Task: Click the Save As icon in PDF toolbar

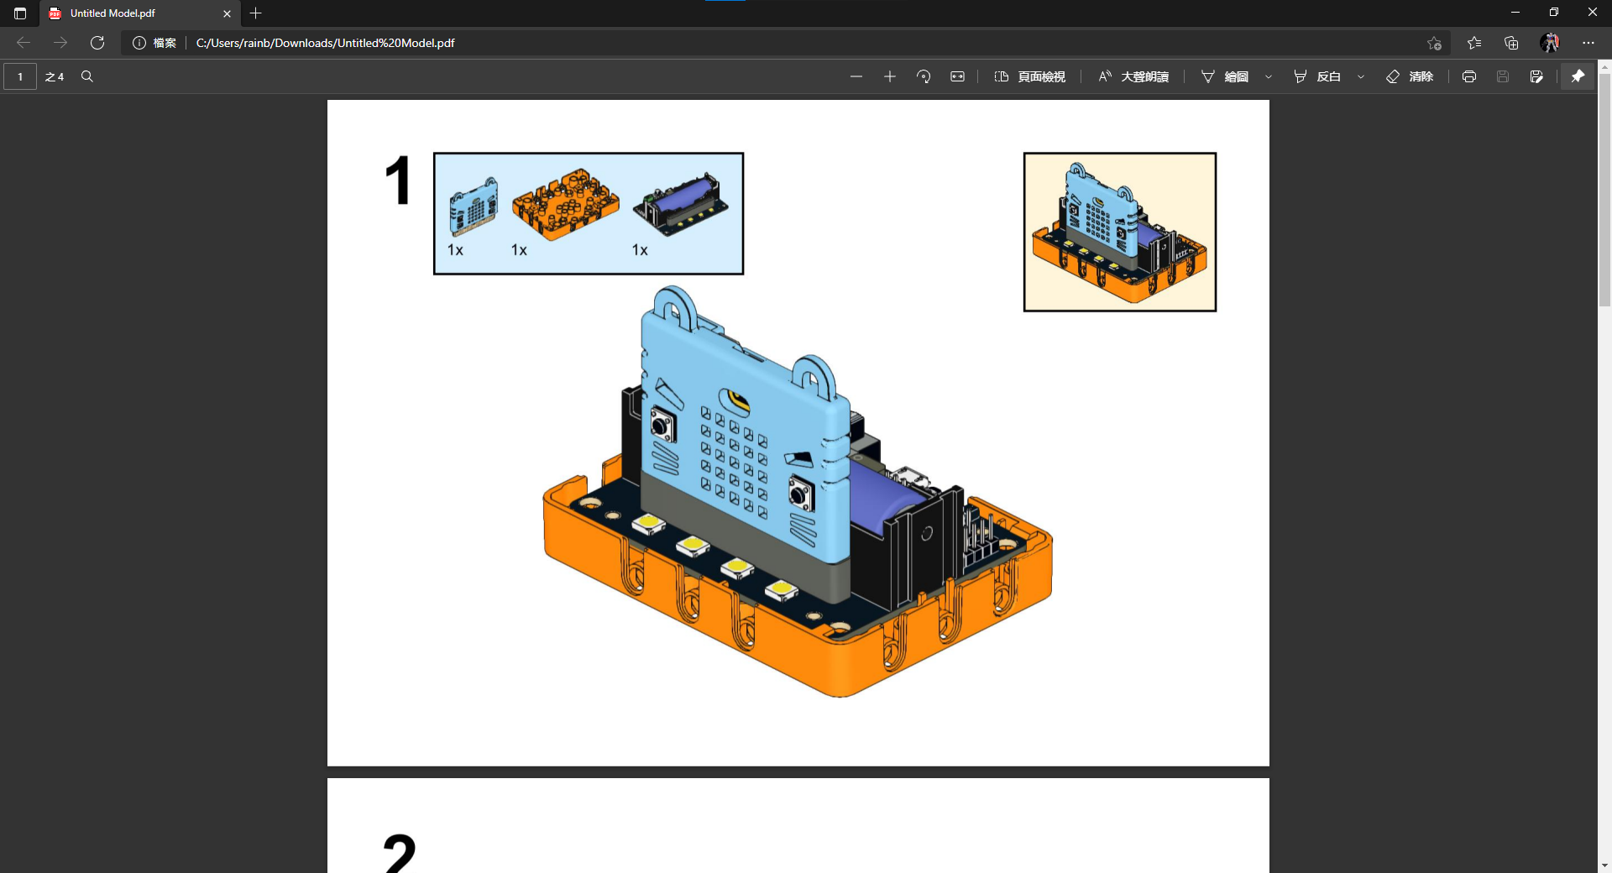Action: point(1536,76)
